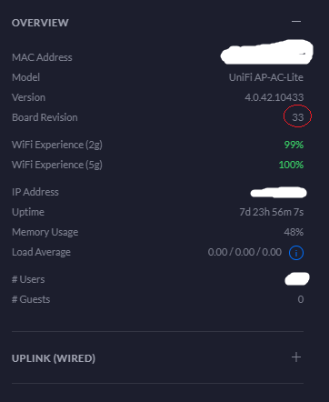
Task: Click the IP Address label
Action: tap(35, 192)
